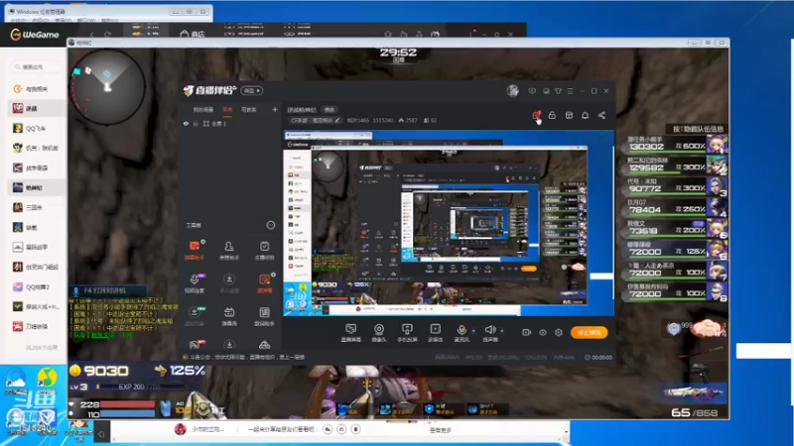Select QQ炫舞2 in WeGame sidebar
Image resolution: width=794 pixels, height=446 pixels.
coord(37,286)
